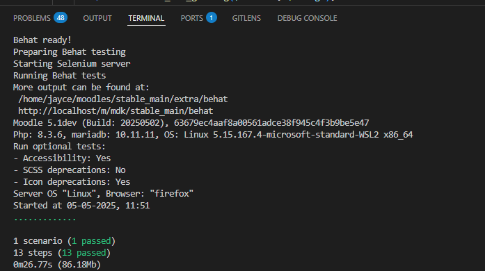The width and height of the screenshot is (485, 271).
Task: Click the 0m26.77s runtime summary line
Action: click(57, 265)
